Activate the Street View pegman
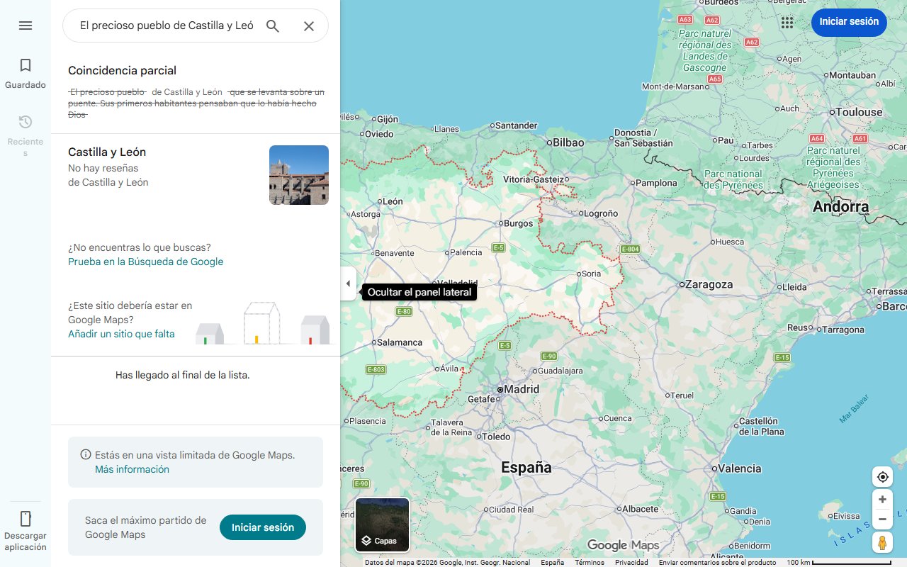Screen dimensions: 907x567 click(882, 542)
